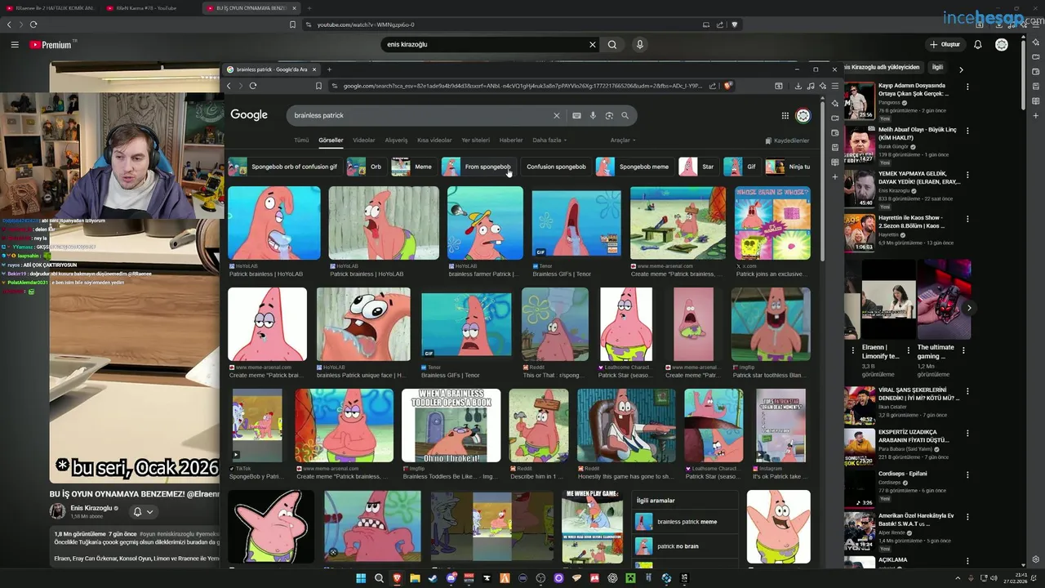Reload the Google search page
This screenshot has height=588, width=1045.
[x=253, y=86]
